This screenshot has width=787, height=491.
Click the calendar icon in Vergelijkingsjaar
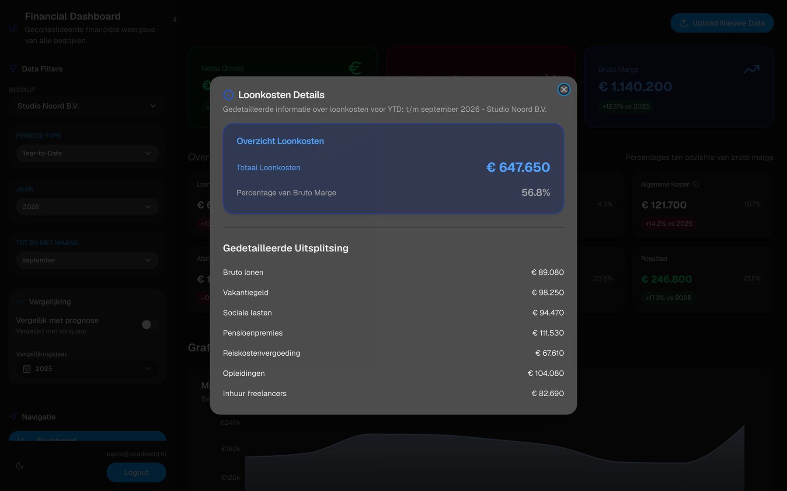point(27,369)
